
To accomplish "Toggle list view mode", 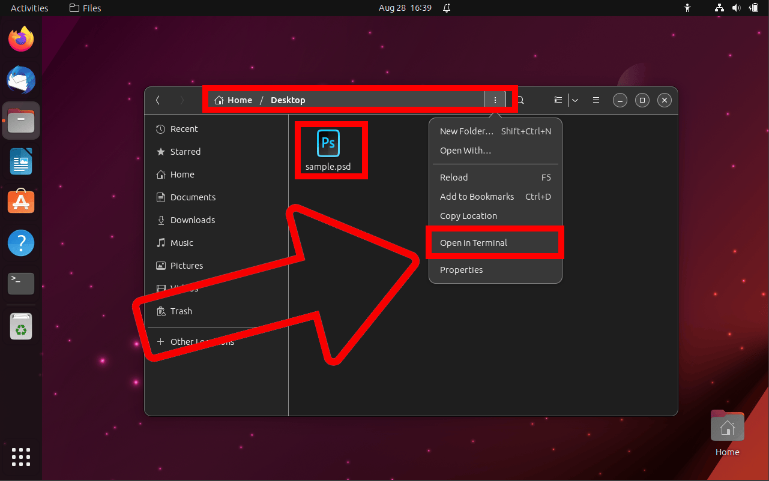I will 558,100.
